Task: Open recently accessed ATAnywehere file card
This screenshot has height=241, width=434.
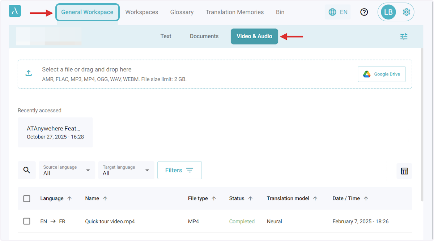Action: pyautogui.click(x=55, y=132)
